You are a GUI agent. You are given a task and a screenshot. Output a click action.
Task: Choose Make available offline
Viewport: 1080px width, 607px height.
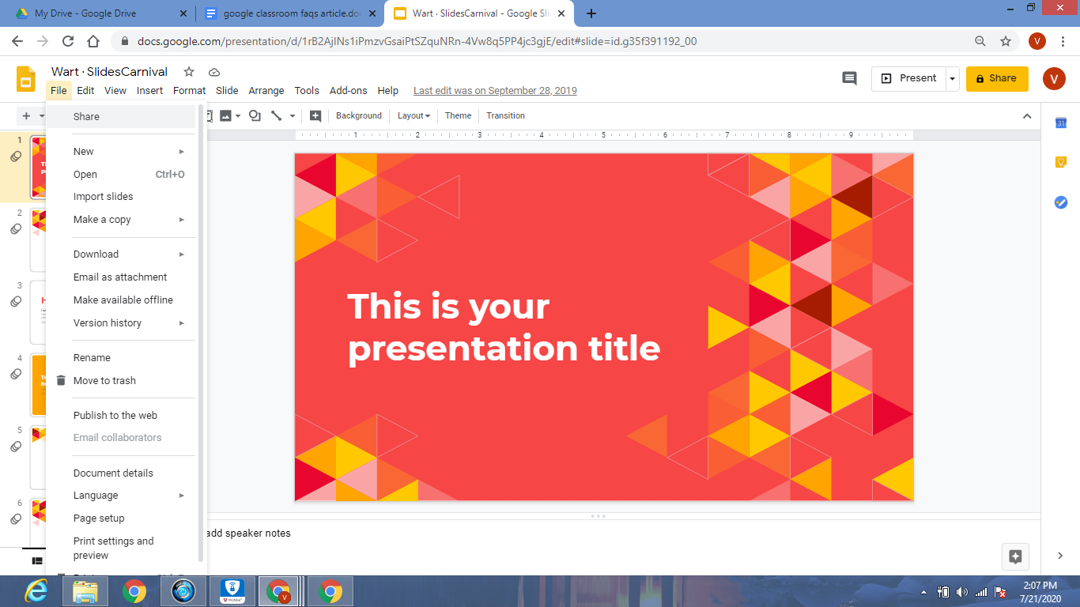(120, 300)
